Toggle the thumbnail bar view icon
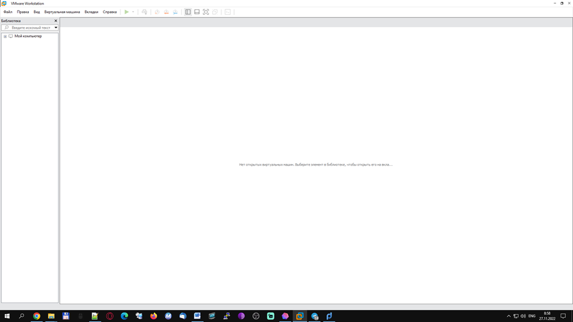The image size is (573, 322). click(x=197, y=12)
